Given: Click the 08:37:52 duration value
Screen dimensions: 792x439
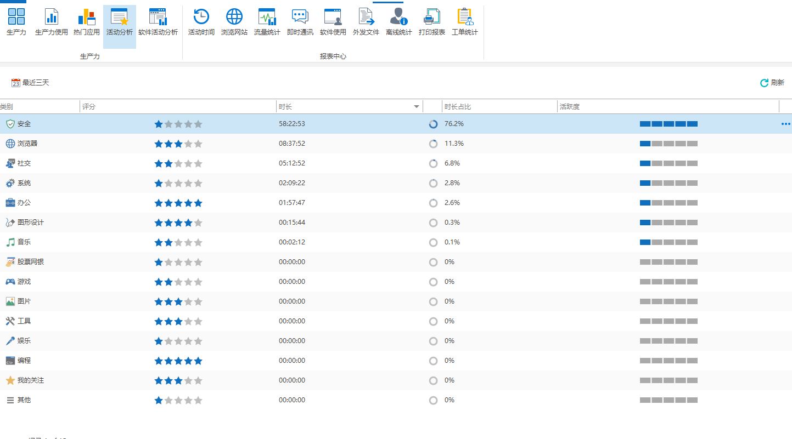Looking at the screenshot, I should 292,144.
